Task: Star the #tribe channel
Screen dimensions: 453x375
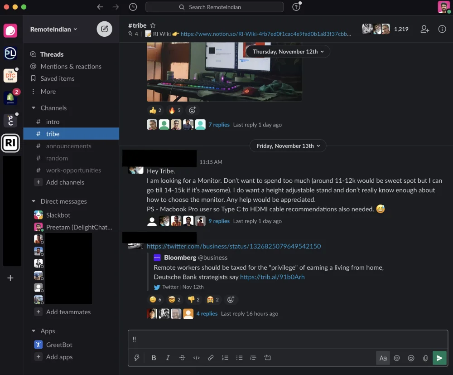Action: tap(153, 25)
